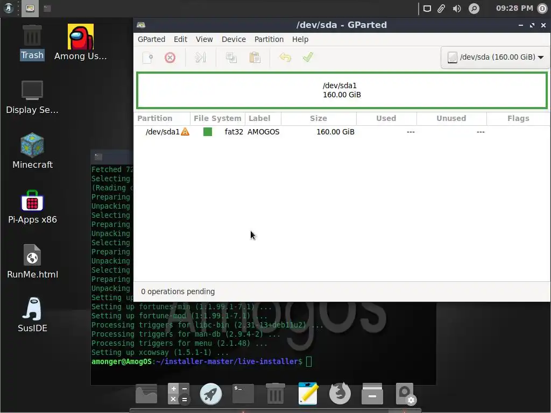Open the archive drawer dock icon
This screenshot has width=551, height=413.
pos(372,394)
